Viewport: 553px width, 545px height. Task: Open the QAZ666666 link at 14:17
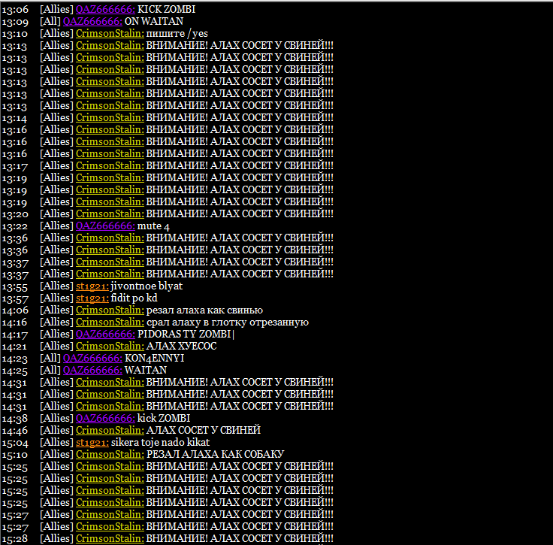[x=105, y=334]
